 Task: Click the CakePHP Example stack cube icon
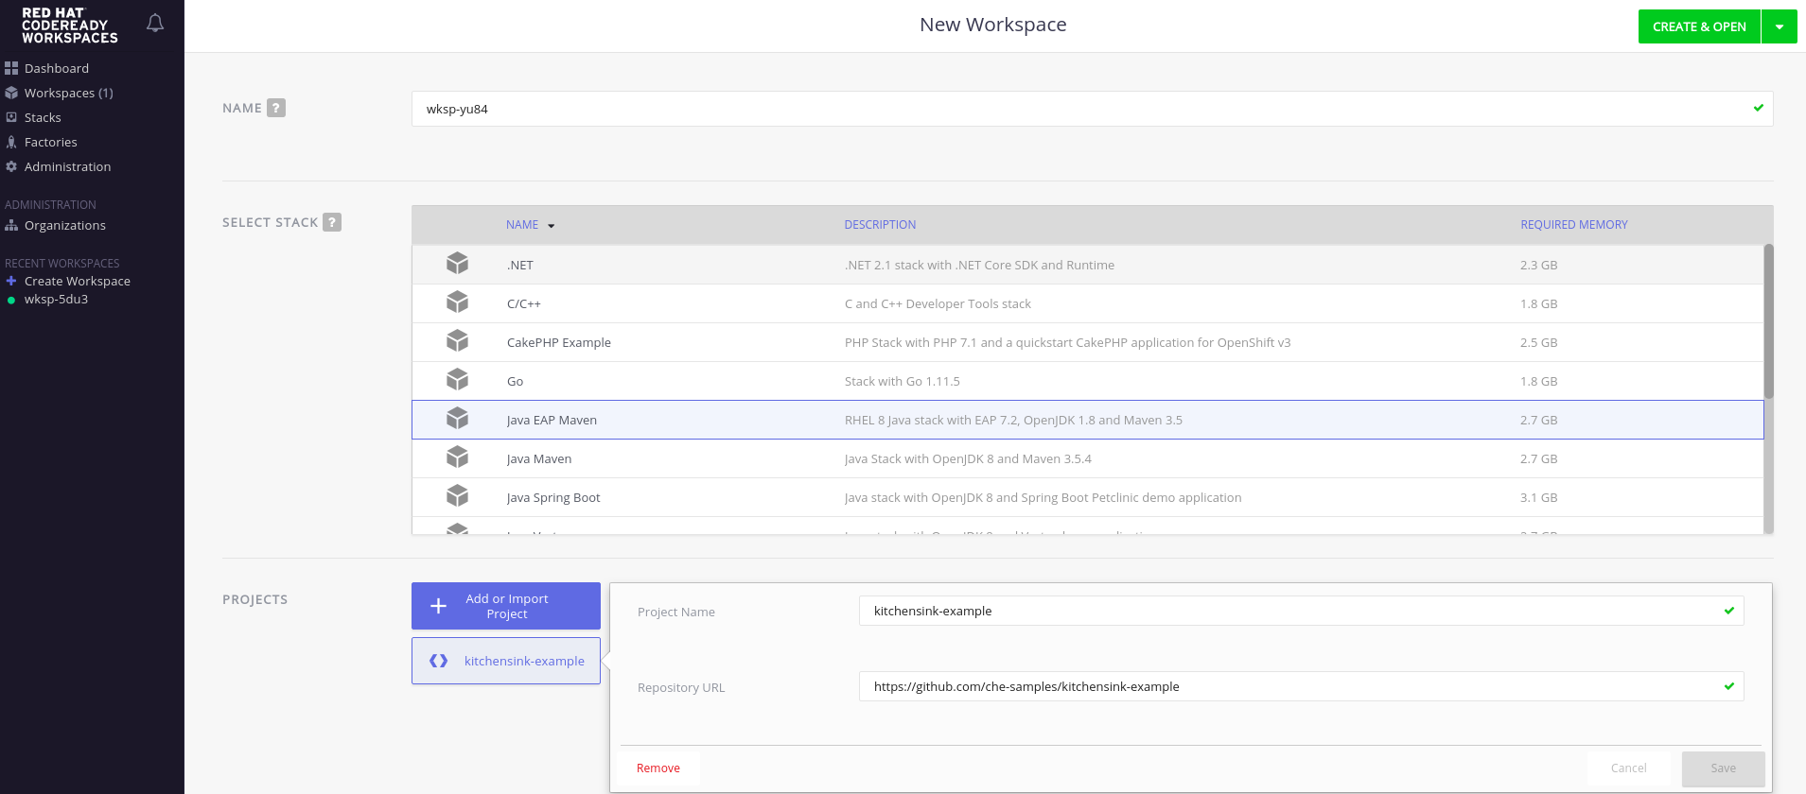(x=458, y=341)
